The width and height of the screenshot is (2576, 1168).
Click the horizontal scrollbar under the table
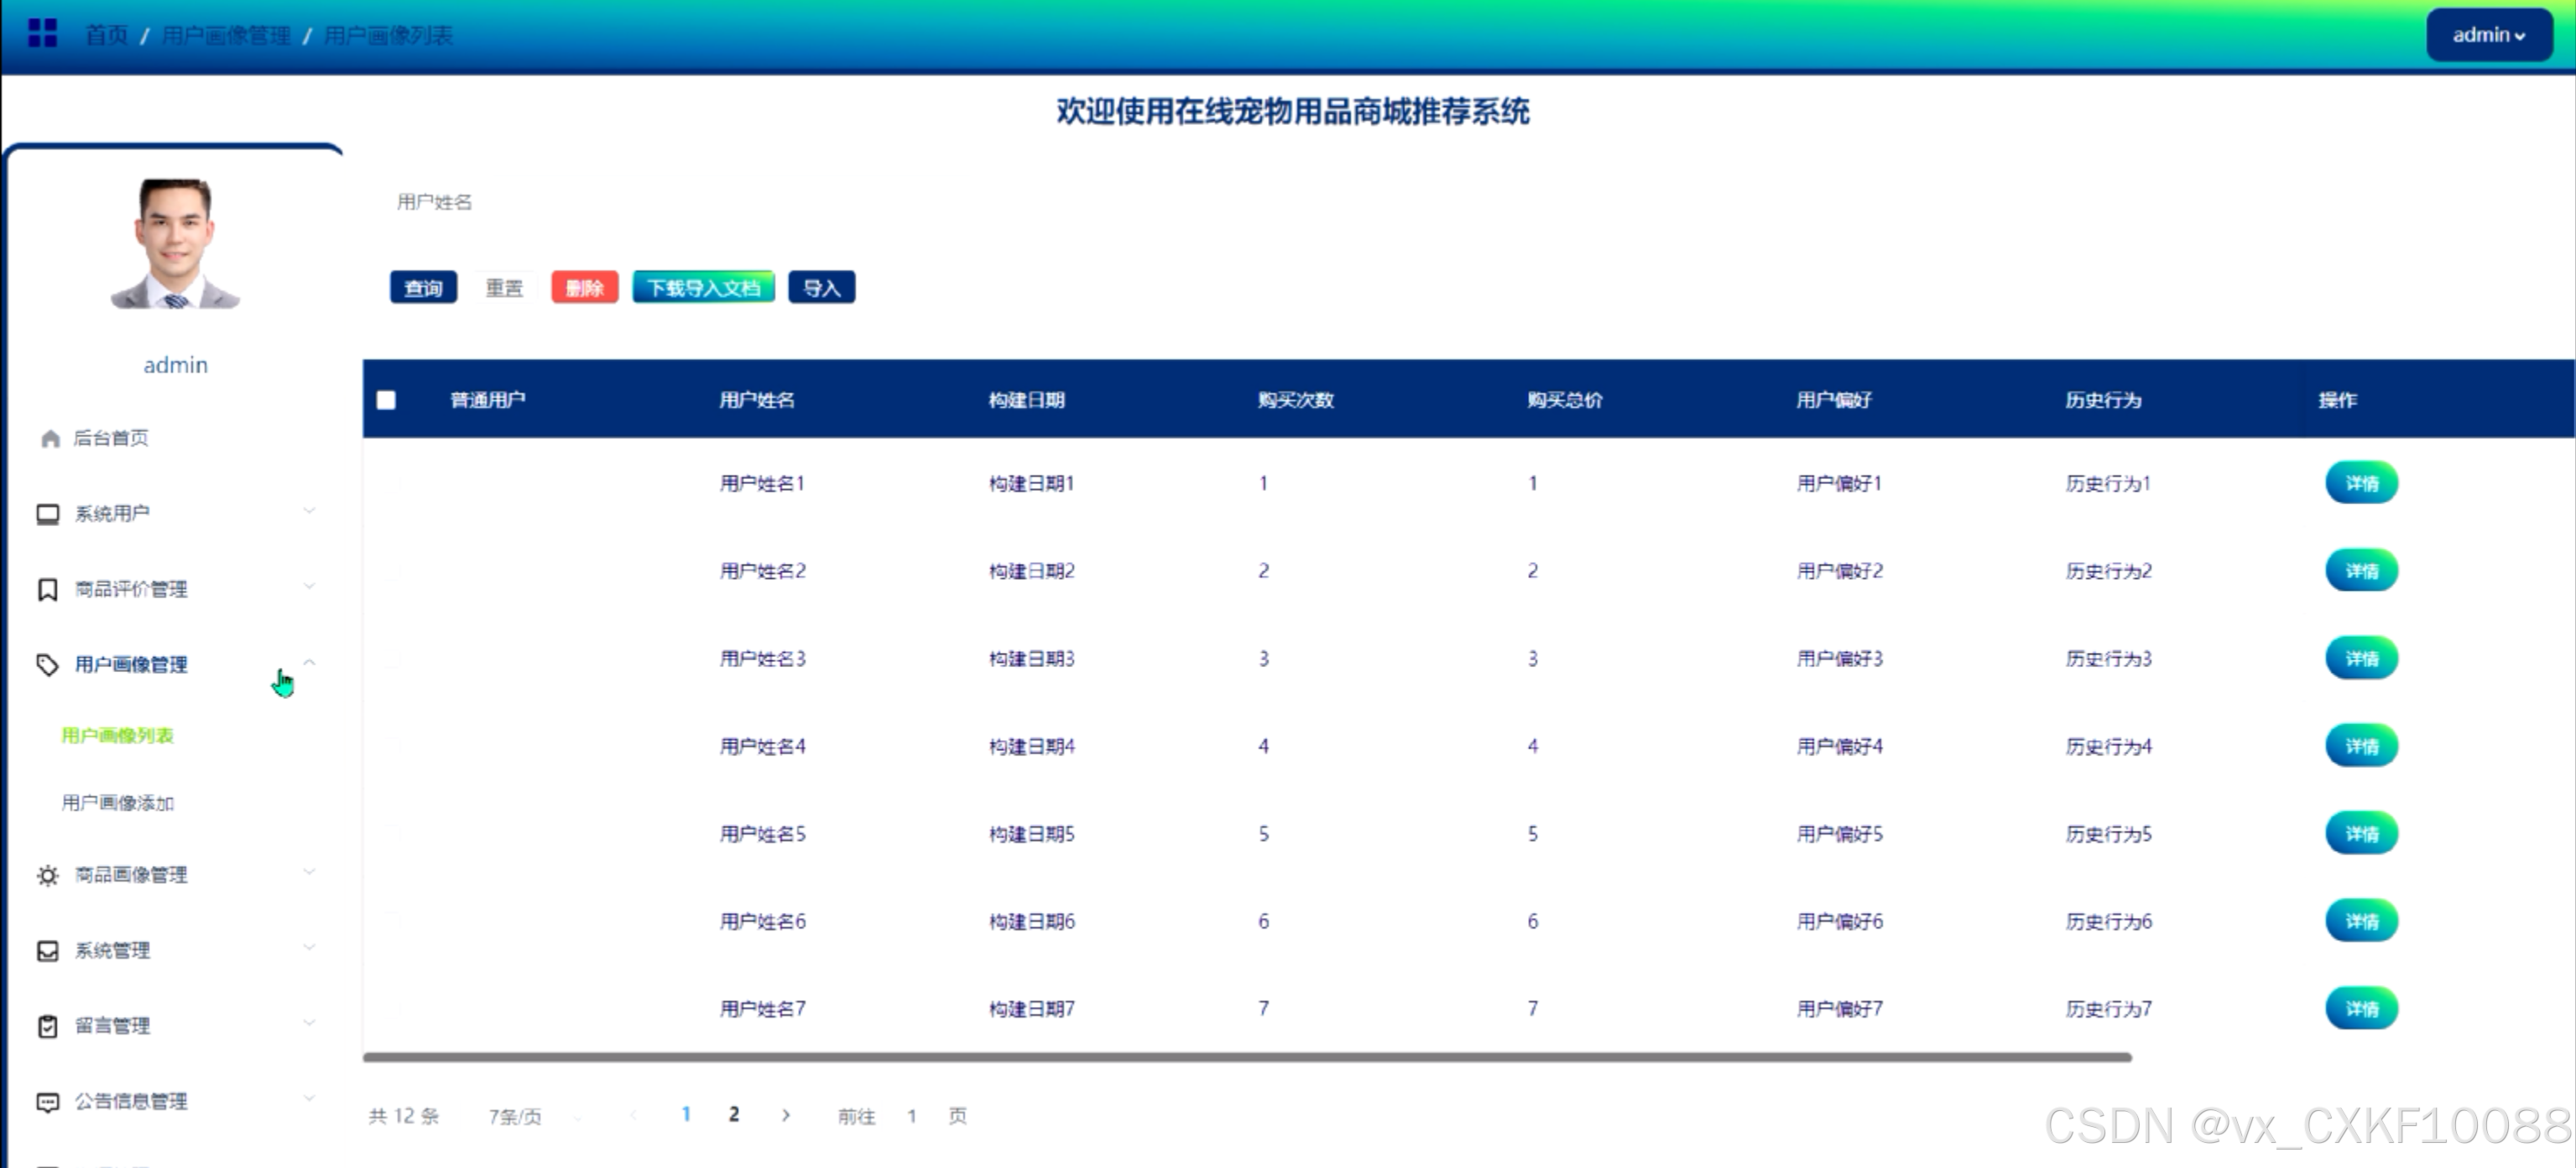tap(1246, 1057)
